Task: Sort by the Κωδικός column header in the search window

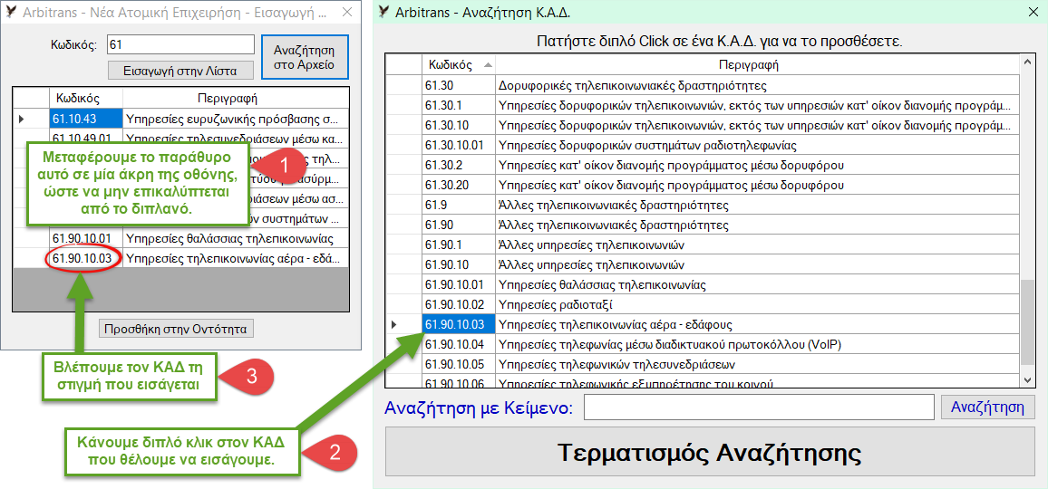Action: 459,65
